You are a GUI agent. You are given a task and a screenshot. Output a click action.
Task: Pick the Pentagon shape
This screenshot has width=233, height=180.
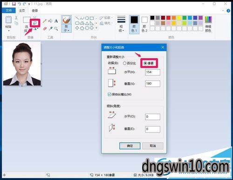point(82,28)
